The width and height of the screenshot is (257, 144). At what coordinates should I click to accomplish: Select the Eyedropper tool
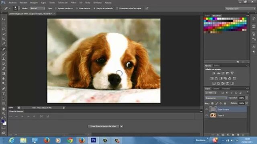(x=4, y=44)
